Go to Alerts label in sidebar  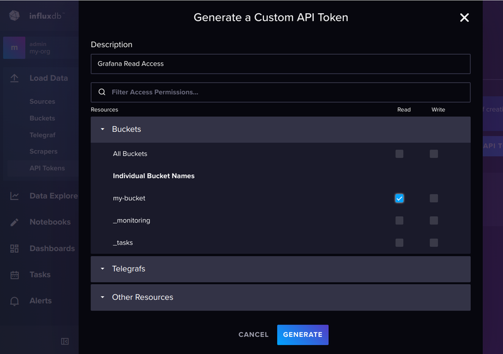40,301
